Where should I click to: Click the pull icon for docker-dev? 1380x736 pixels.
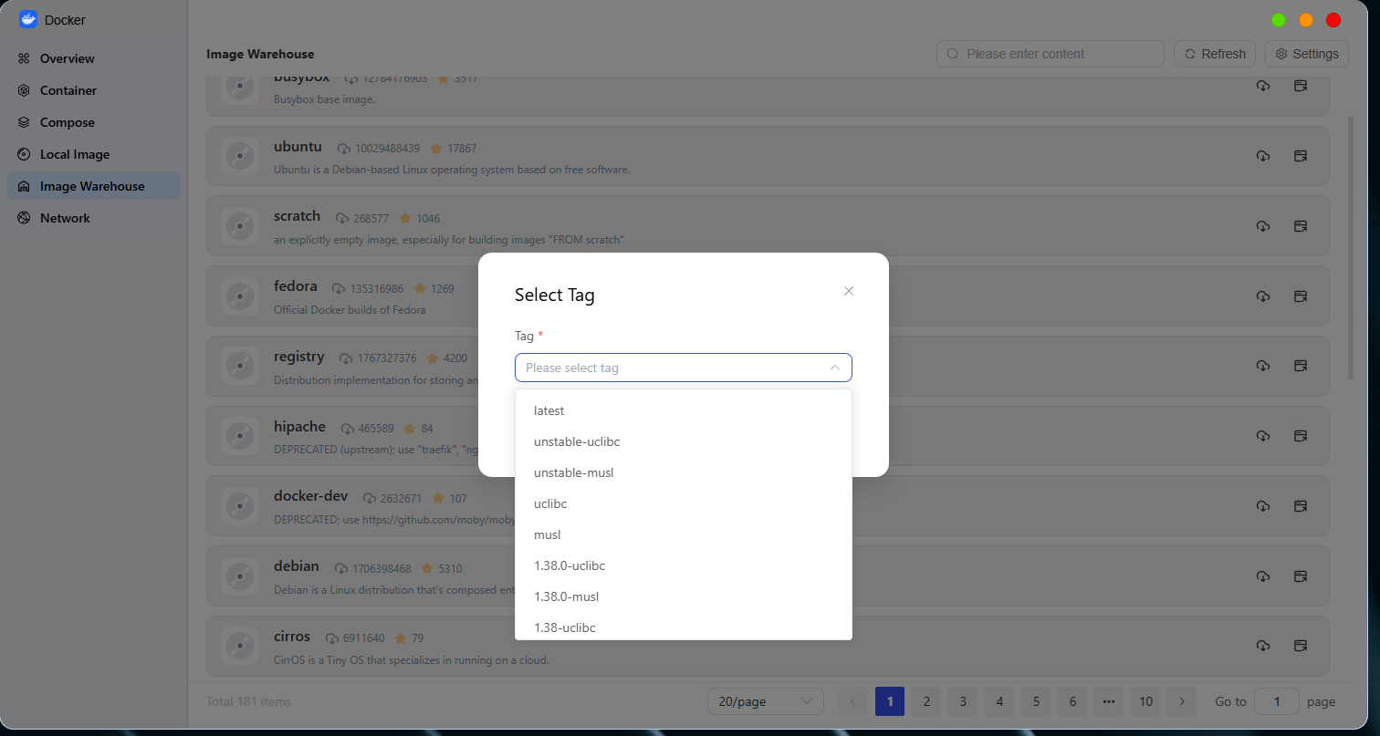[x=1263, y=506]
